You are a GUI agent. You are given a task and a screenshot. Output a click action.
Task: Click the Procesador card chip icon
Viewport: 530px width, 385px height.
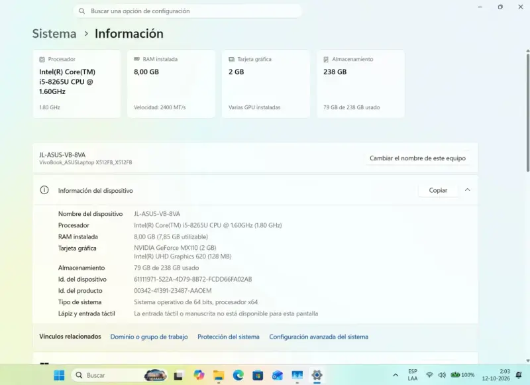click(x=42, y=60)
